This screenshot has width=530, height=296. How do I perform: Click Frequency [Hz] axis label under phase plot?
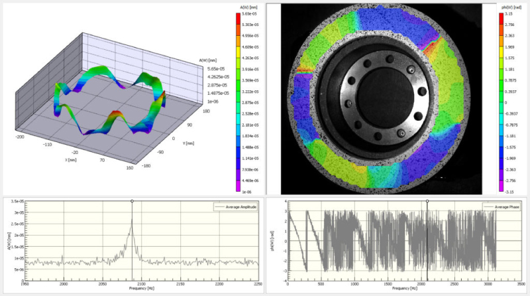coord(405,290)
